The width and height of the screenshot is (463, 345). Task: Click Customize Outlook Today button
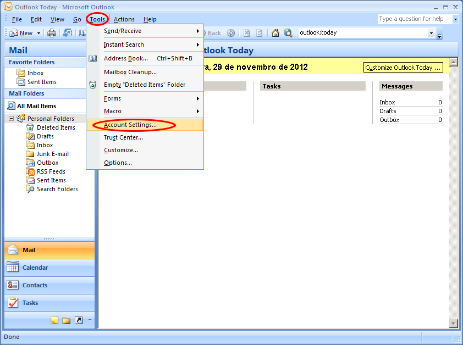[403, 68]
